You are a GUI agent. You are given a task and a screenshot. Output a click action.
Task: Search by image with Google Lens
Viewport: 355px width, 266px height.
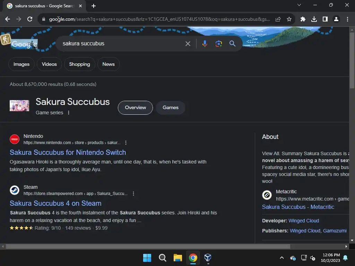click(218, 44)
